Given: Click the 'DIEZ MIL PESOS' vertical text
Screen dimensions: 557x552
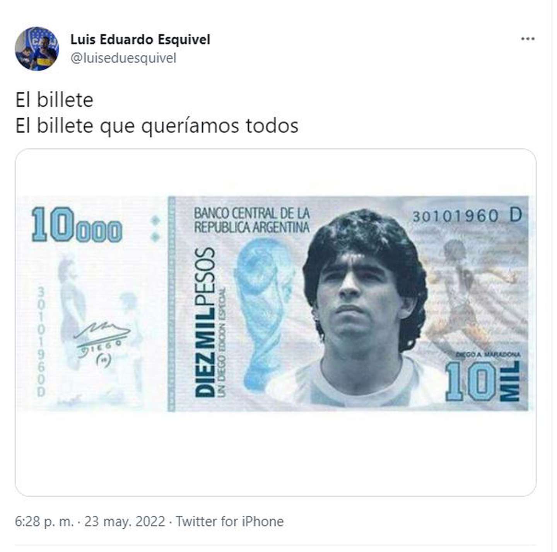Looking at the screenshot, I should (x=205, y=323).
